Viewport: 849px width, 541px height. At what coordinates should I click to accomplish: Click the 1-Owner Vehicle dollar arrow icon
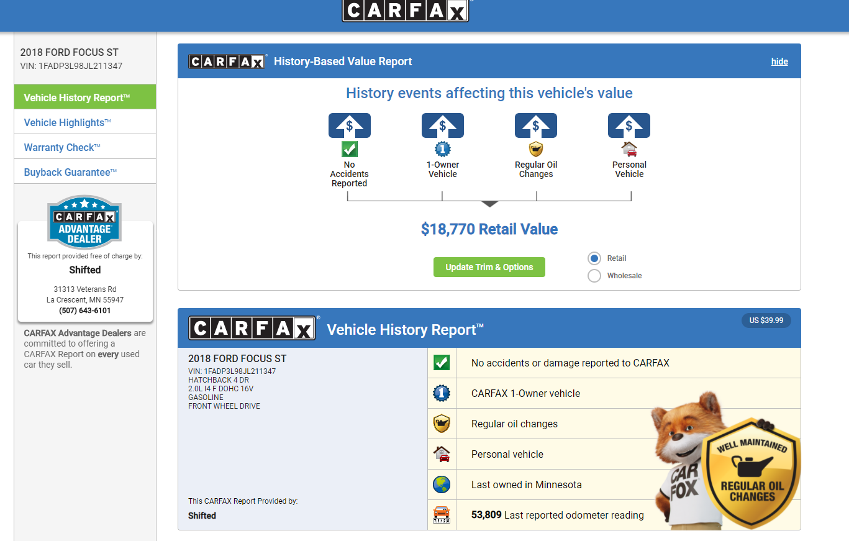point(443,125)
